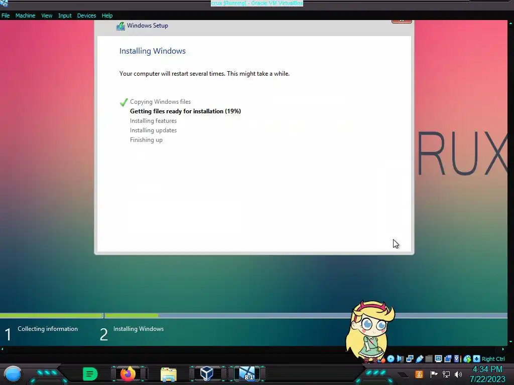
Task: Click the audio status icon in VirtualBox bar
Action: [400, 359]
